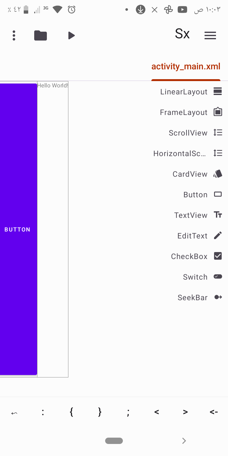Open the file manager folder icon
This screenshot has height=456, width=228.
[40, 35]
